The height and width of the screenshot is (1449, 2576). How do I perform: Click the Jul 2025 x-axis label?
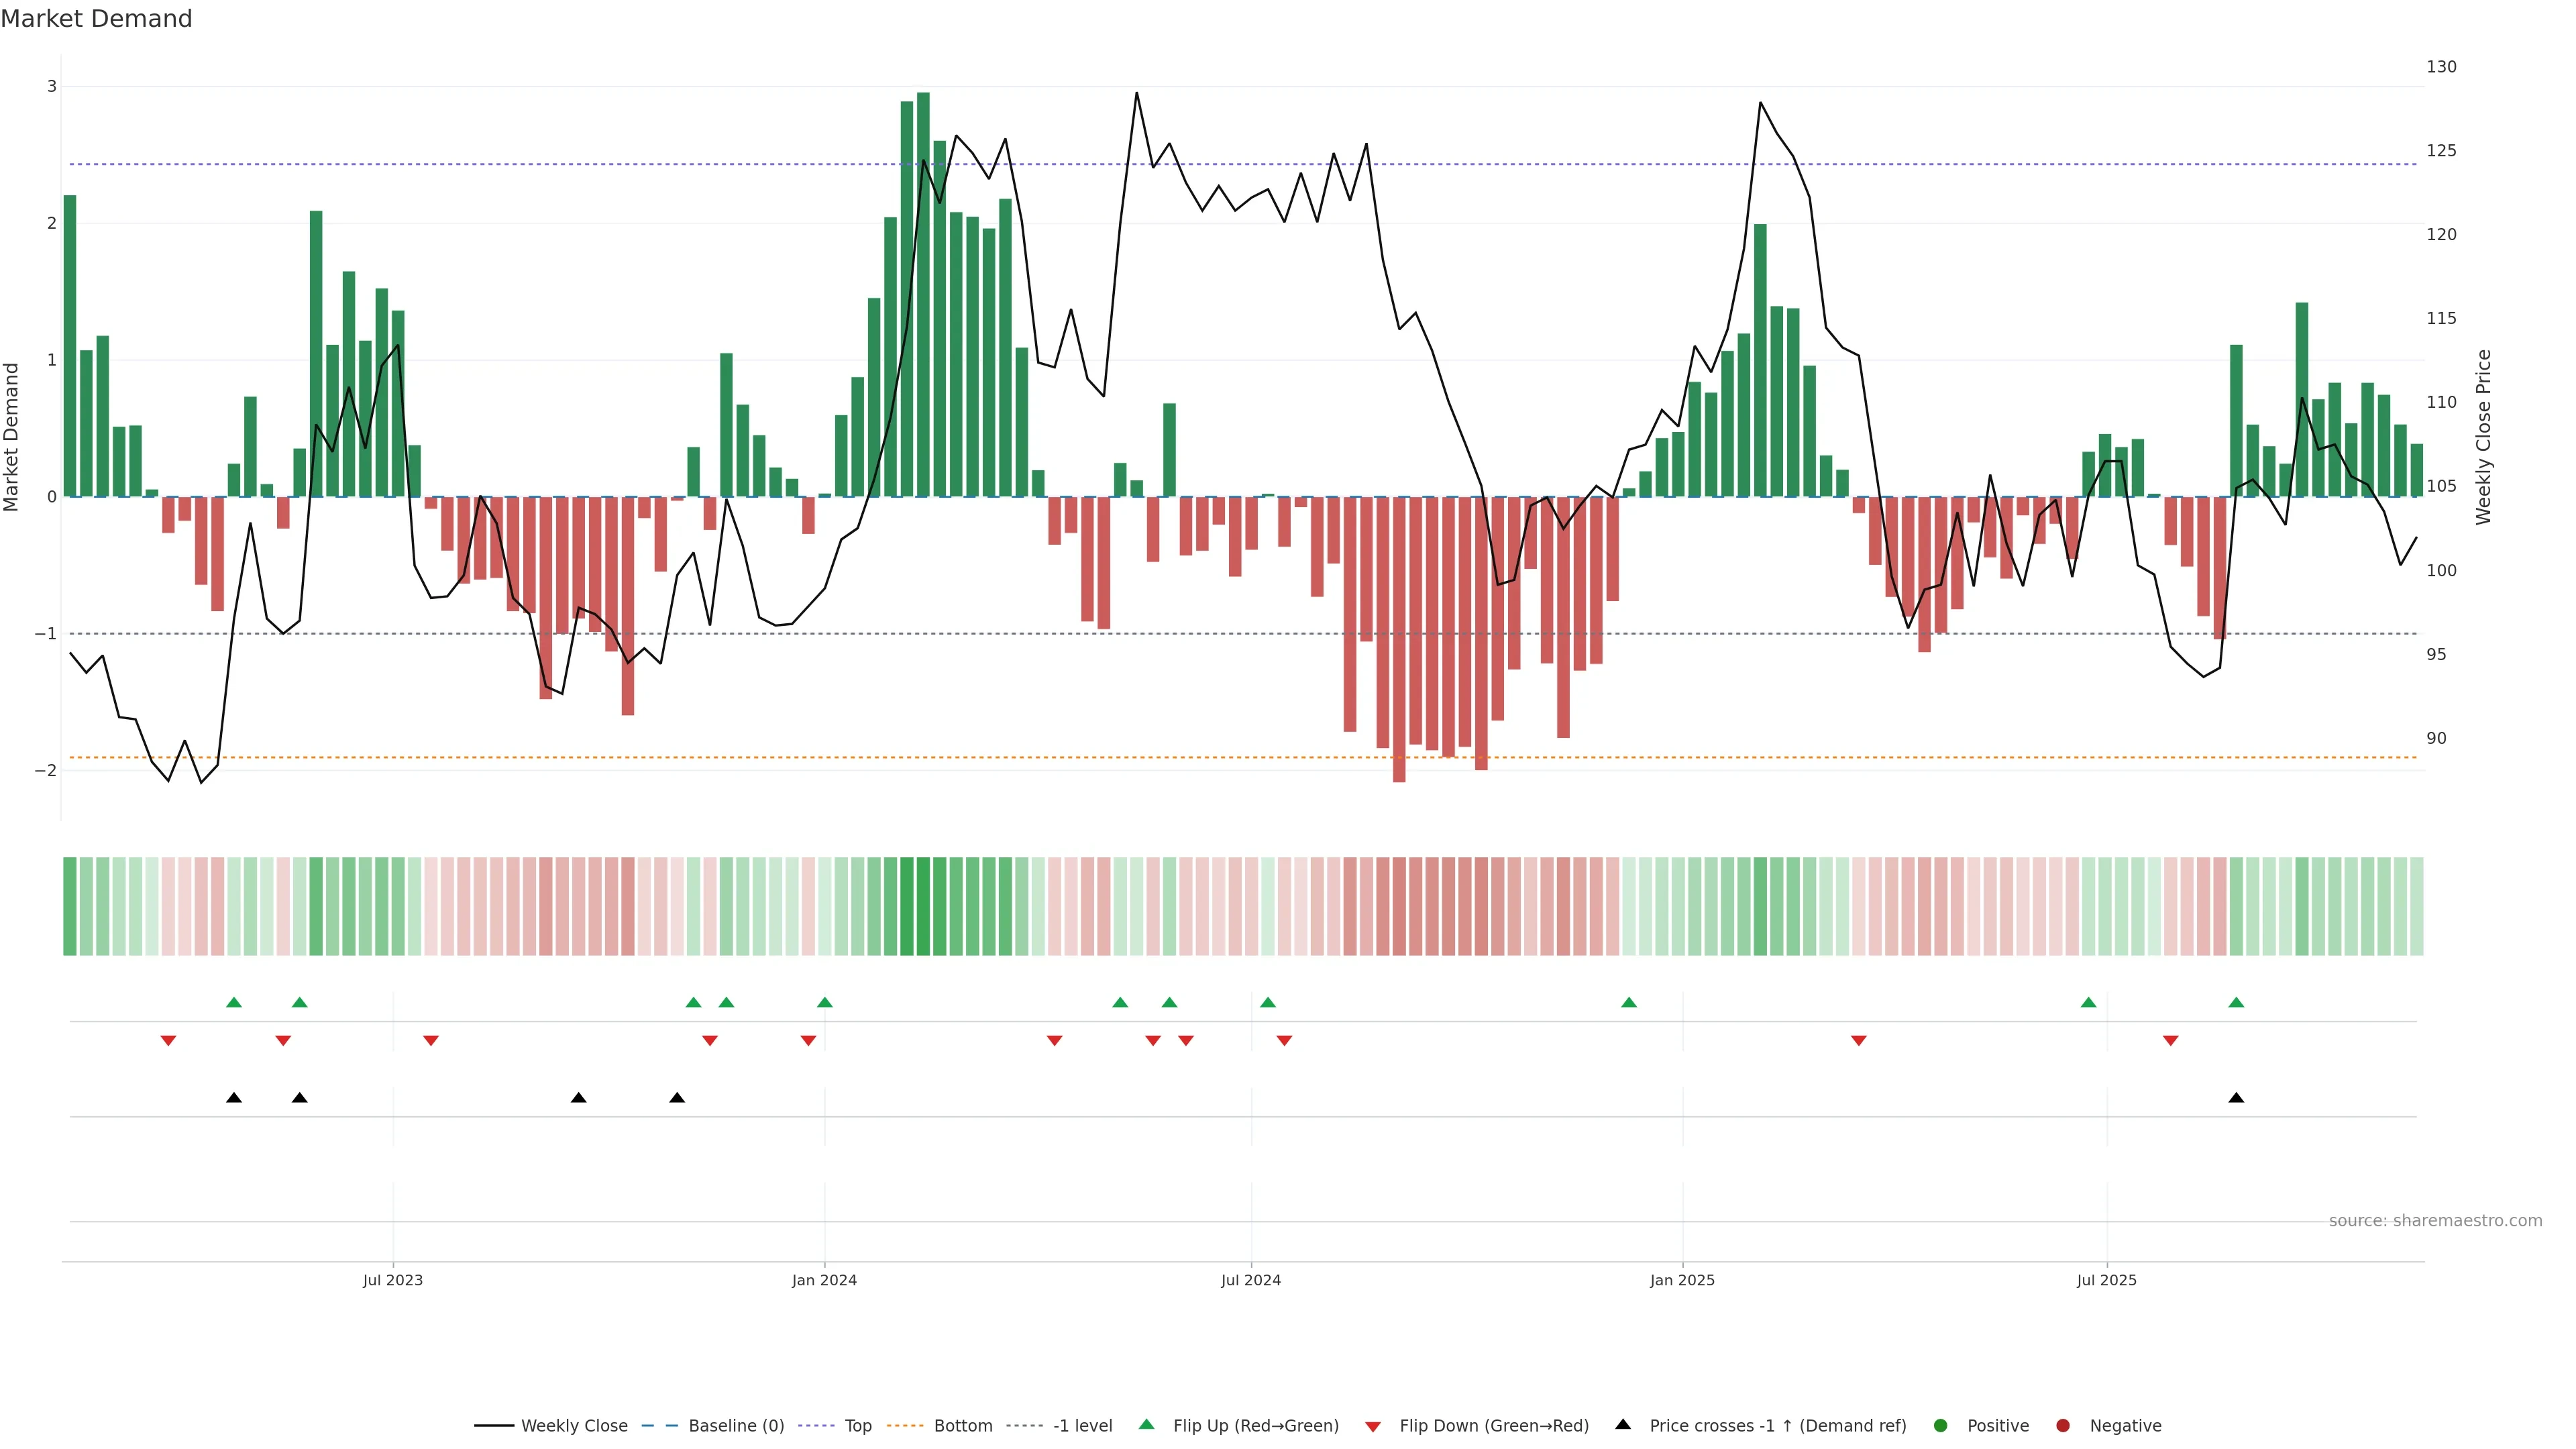point(2107,1280)
